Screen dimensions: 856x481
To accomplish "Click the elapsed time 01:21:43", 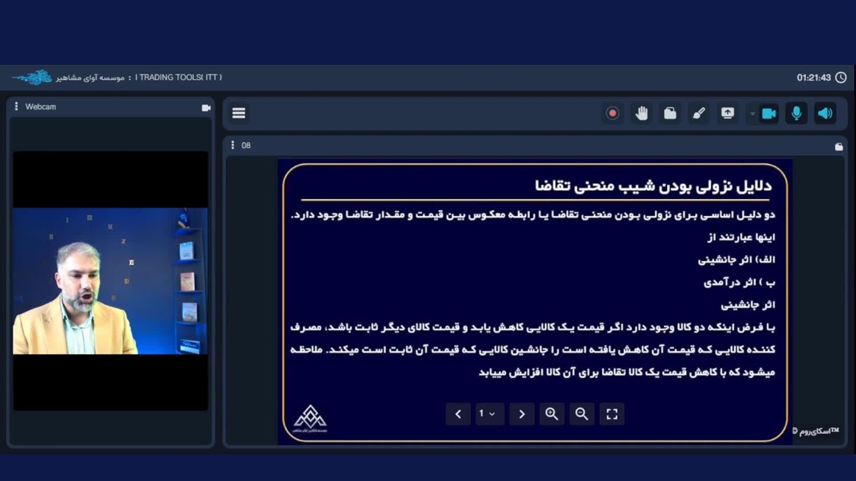I will [x=813, y=77].
